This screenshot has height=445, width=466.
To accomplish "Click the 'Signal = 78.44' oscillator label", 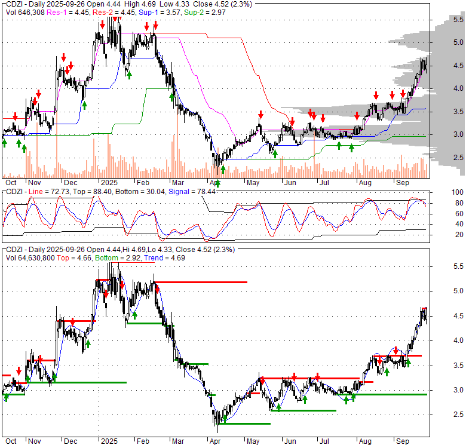I will [x=192, y=192].
